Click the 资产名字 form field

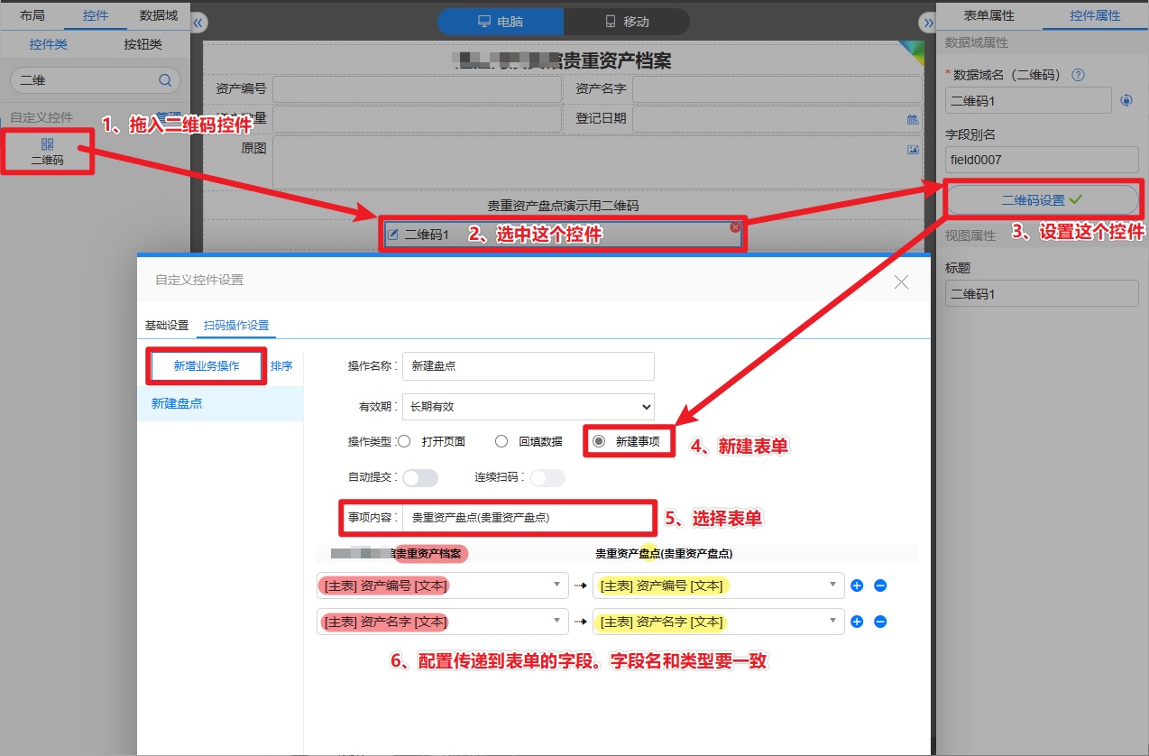coord(777,89)
